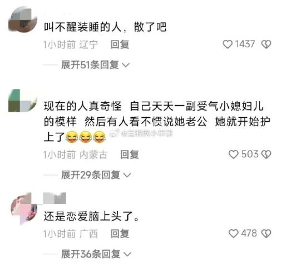Expand the 51 replies thread
282x264 pixels.
click(95, 65)
